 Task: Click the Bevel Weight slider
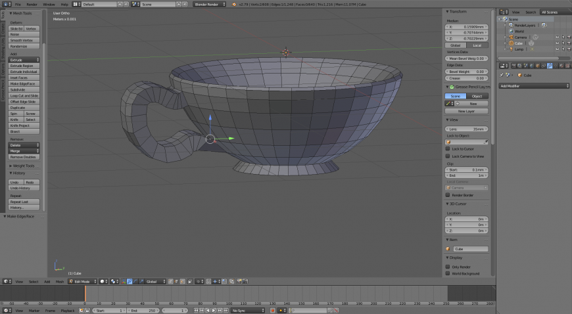pyautogui.click(x=466, y=72)
